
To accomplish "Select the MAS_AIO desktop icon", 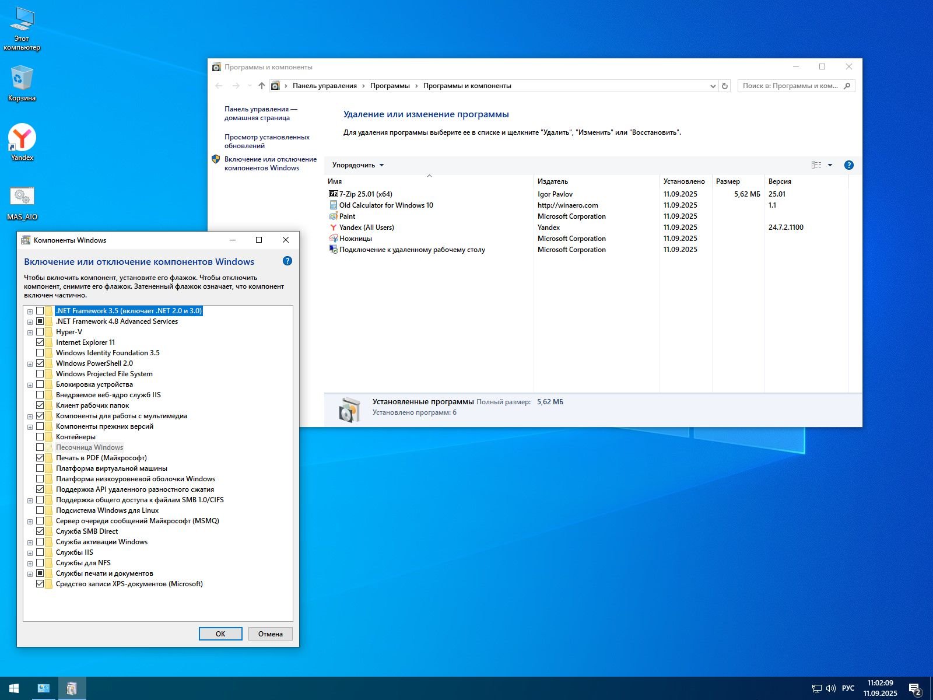I will [x=22, y=197].
